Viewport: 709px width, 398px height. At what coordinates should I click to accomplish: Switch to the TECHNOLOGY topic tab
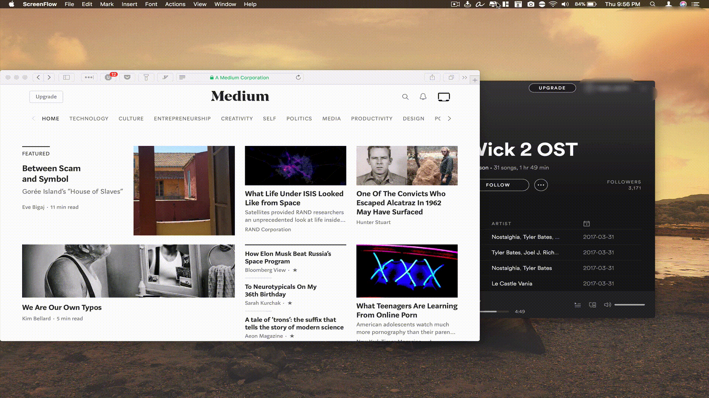(89, 119)
